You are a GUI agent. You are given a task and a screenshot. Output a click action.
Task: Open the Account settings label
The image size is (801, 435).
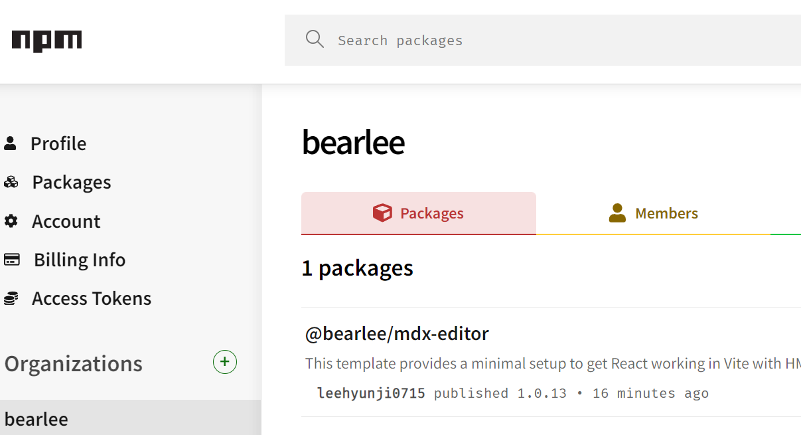click(x=66, y=221)
